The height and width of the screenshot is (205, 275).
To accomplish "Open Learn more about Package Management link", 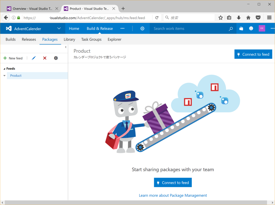I will [x=173, y=195].
